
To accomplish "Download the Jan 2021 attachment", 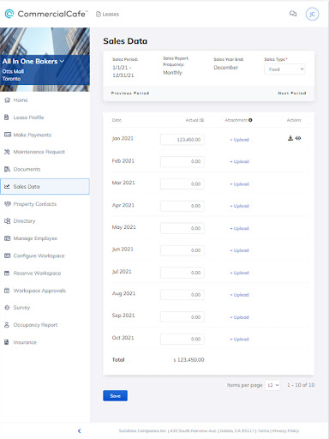I will (290, 138).
